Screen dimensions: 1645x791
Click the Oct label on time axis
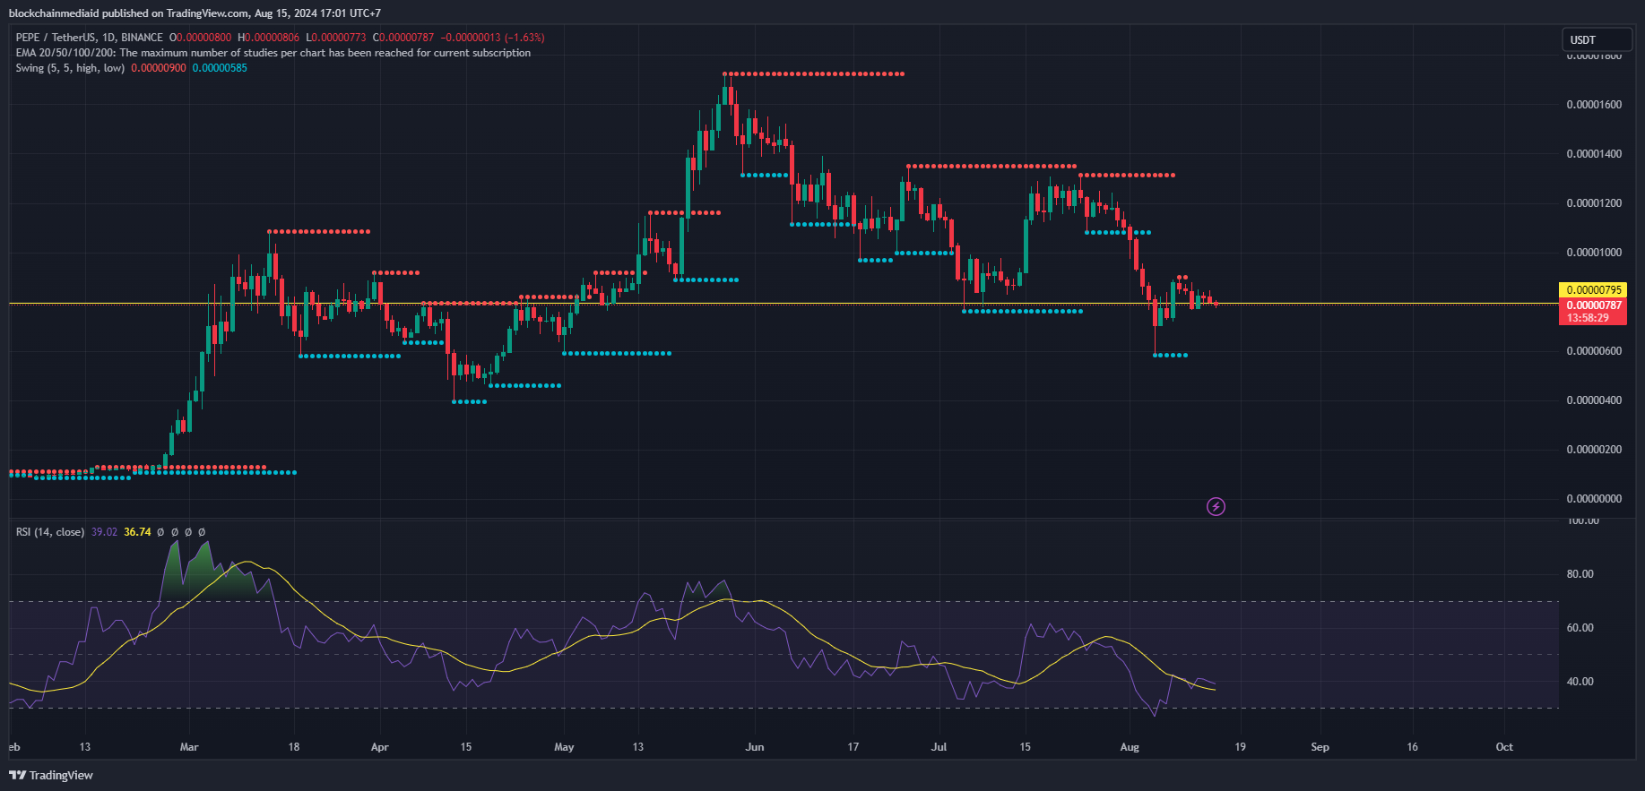1504,747
